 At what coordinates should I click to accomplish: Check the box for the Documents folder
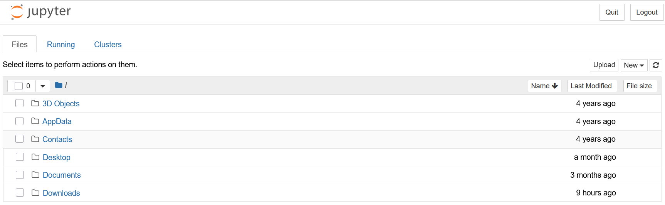point(20,175)
